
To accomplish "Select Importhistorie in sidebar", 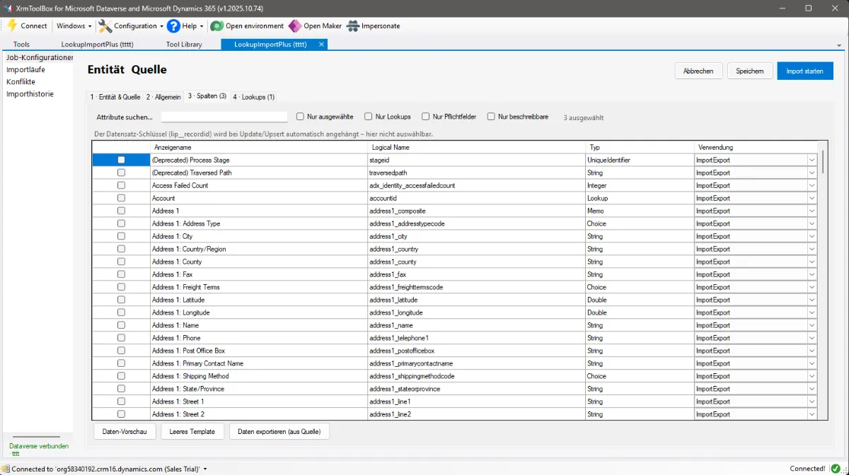I will [x=30, y=93].
